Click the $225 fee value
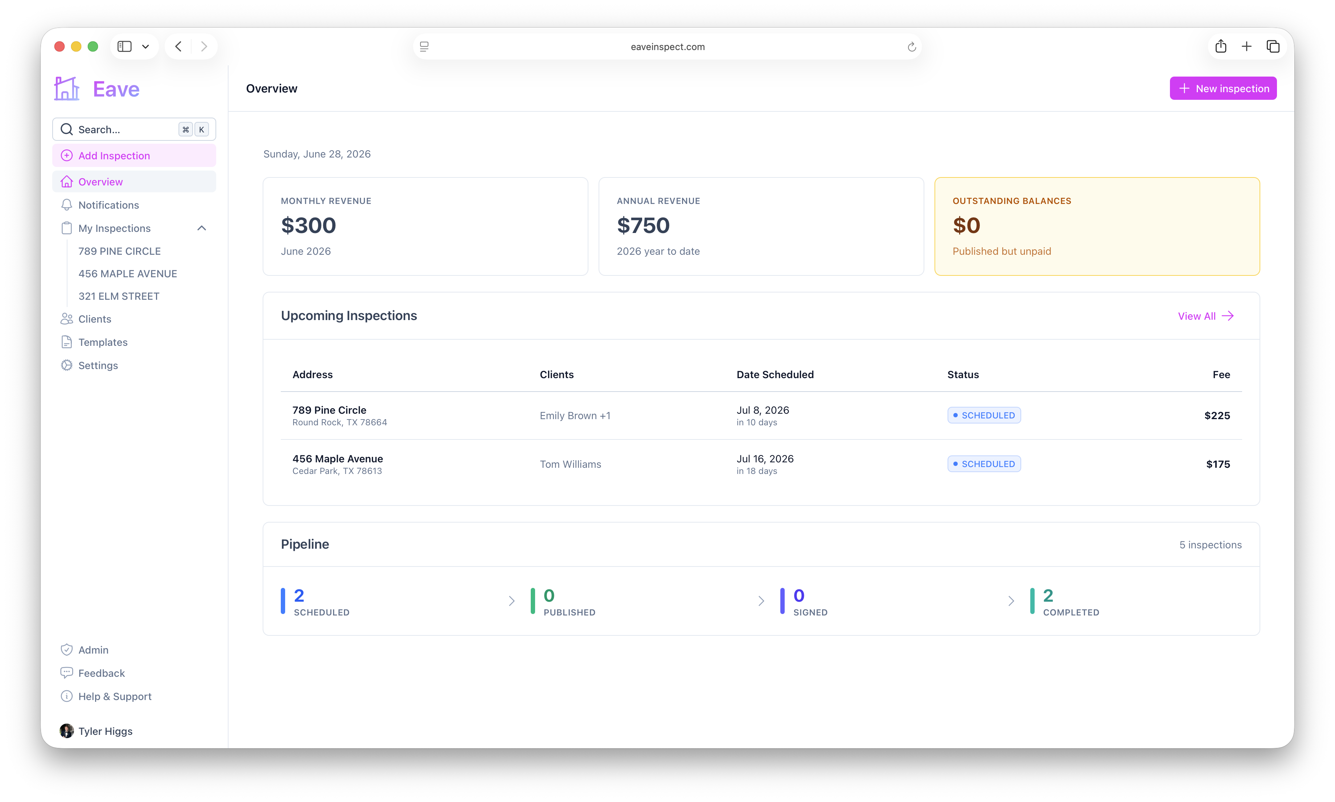The image size is (1335, 802). click(x=1217, y=416)
